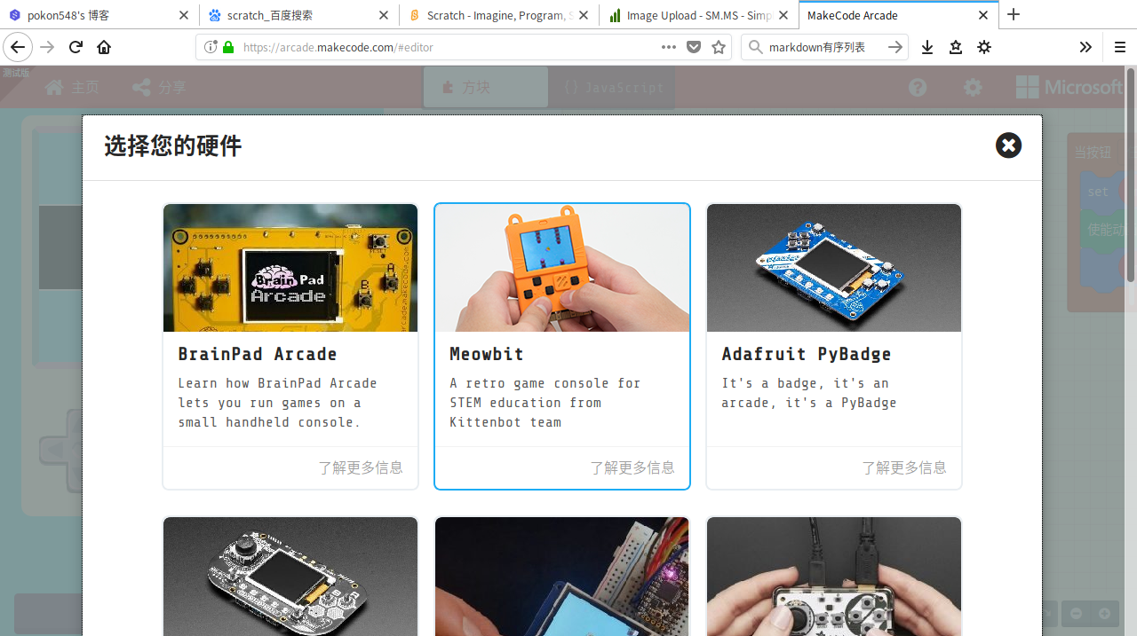The height and width of the screenshot is (636, 1137).
Task: Go back in browser history
Action: pyautogui.click(x=18, y=47)
